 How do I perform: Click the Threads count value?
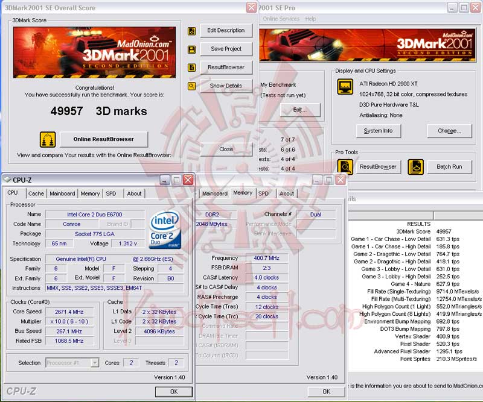point(176,363)
